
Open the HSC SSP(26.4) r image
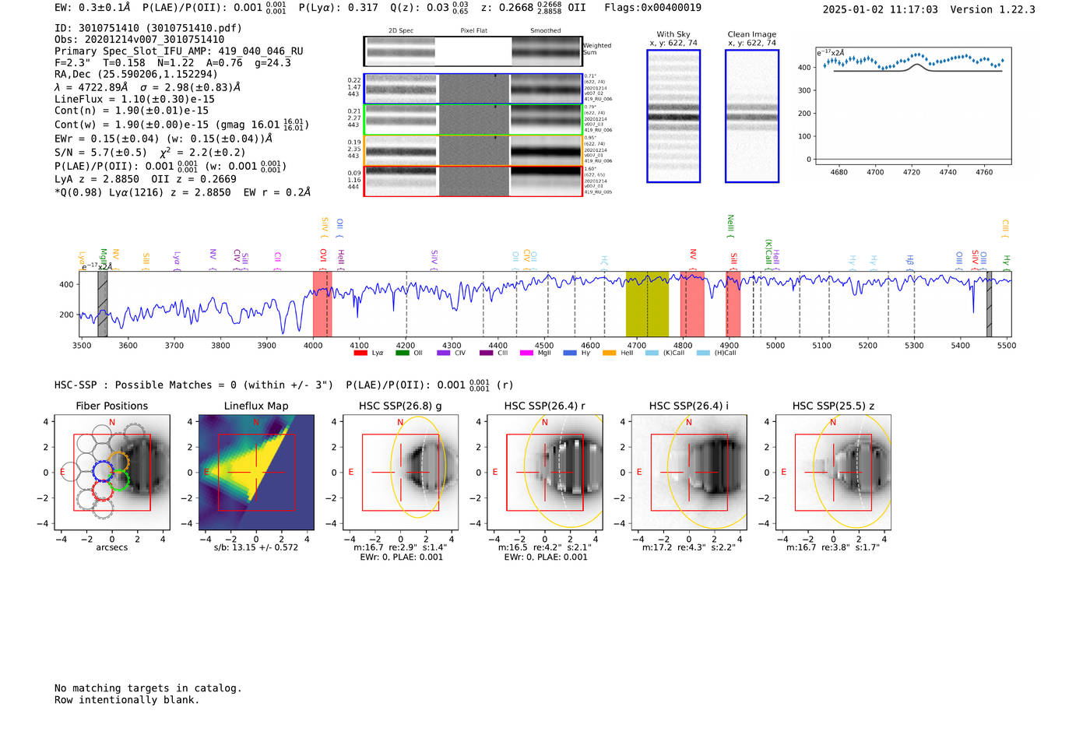544,473
